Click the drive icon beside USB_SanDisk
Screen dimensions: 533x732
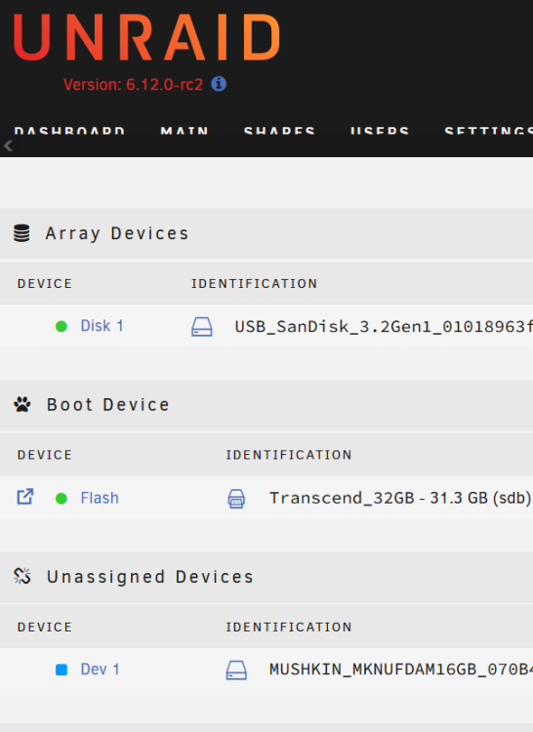point(202,327)
